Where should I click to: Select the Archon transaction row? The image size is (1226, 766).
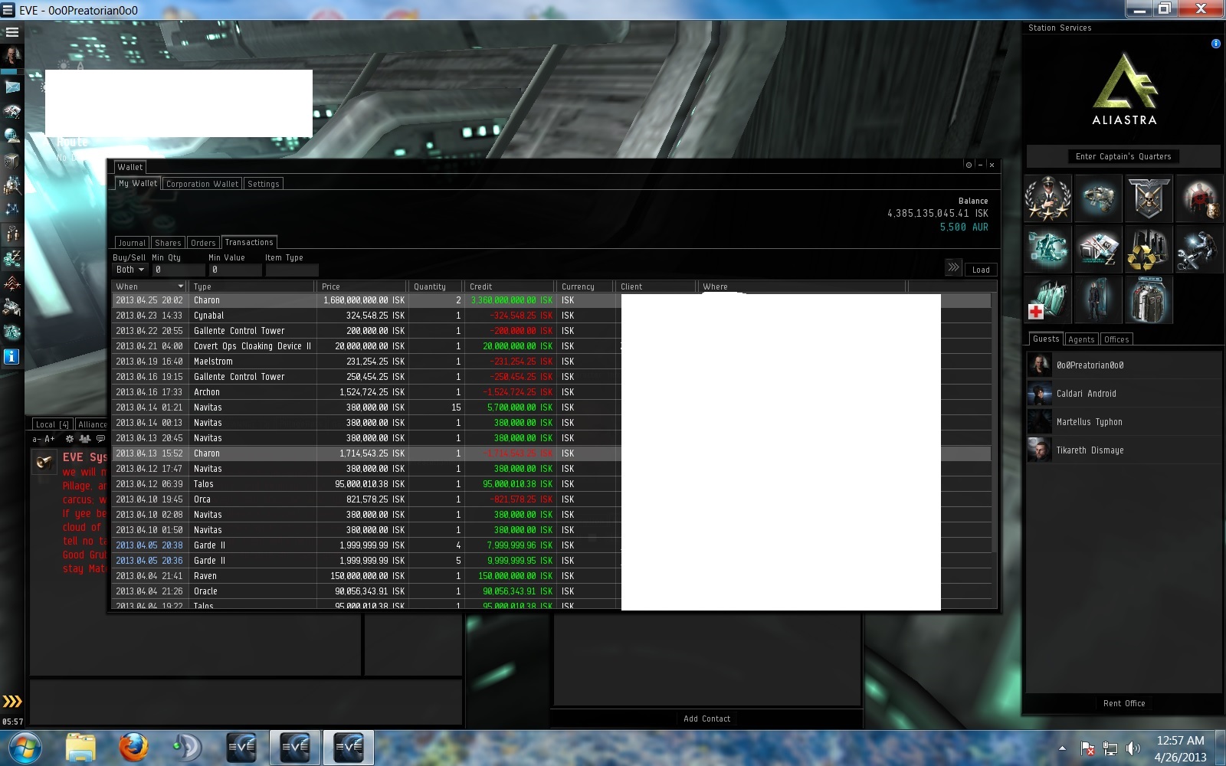(x=552, y=392)
